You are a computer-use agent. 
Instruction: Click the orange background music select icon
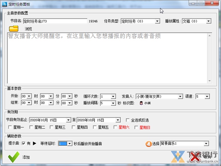click(x=149, y=143)
